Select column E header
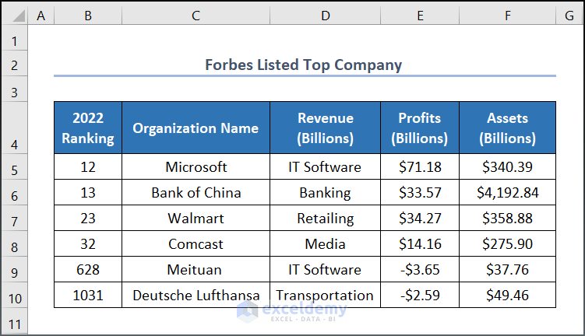585x336 pixels. pyautogui.click(x=419, y=15)
